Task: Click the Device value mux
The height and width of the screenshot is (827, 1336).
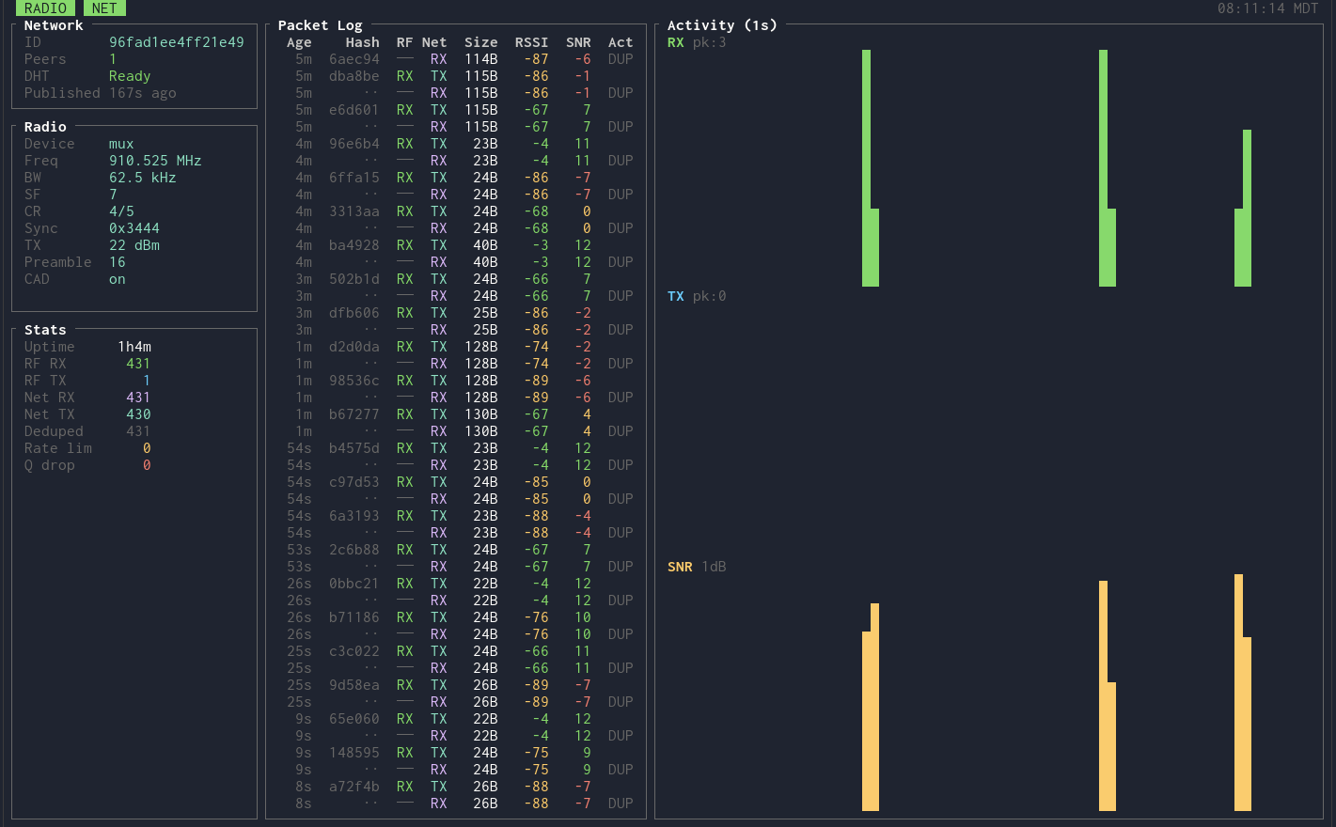Action: tap(121, 144)
